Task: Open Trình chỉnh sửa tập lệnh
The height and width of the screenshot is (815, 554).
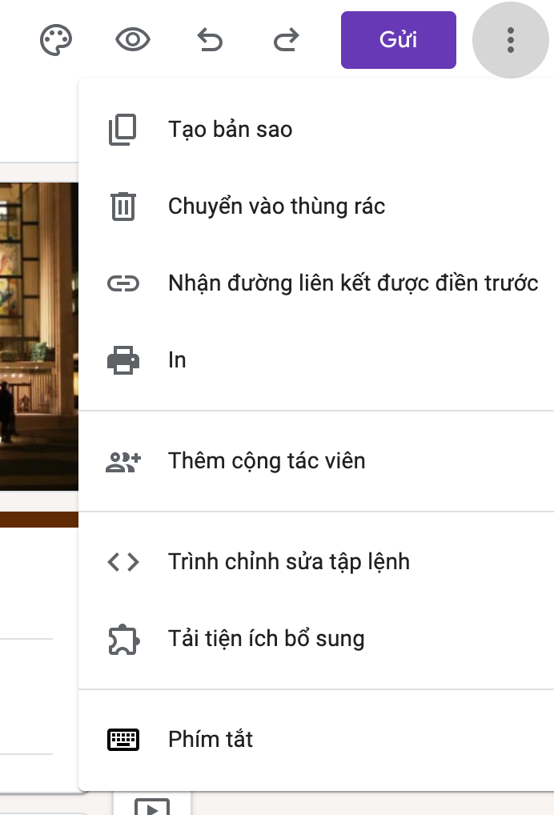Action: coord(288,562)
